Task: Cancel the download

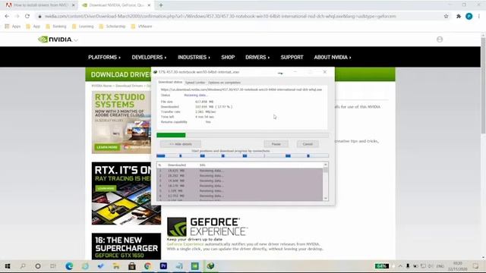Action: [308, 144]
